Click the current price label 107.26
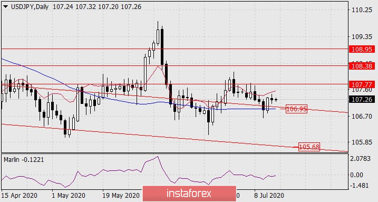The width and height of the screenshot is (378, 202). point(362,99)
